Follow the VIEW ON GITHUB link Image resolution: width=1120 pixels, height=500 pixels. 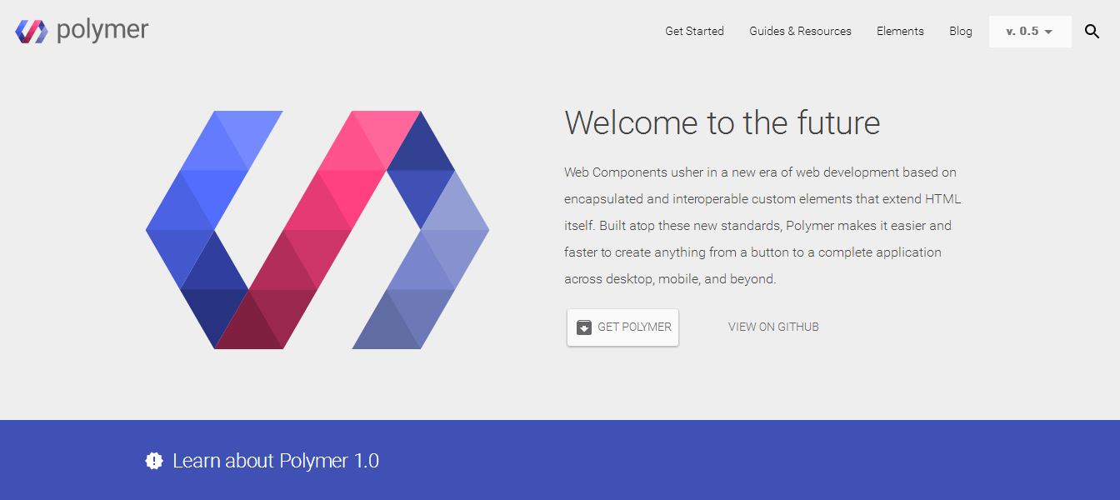(x=773, y=327)
